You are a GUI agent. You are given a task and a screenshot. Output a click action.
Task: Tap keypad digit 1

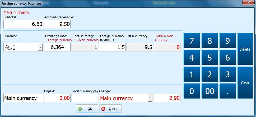[192, 74]
